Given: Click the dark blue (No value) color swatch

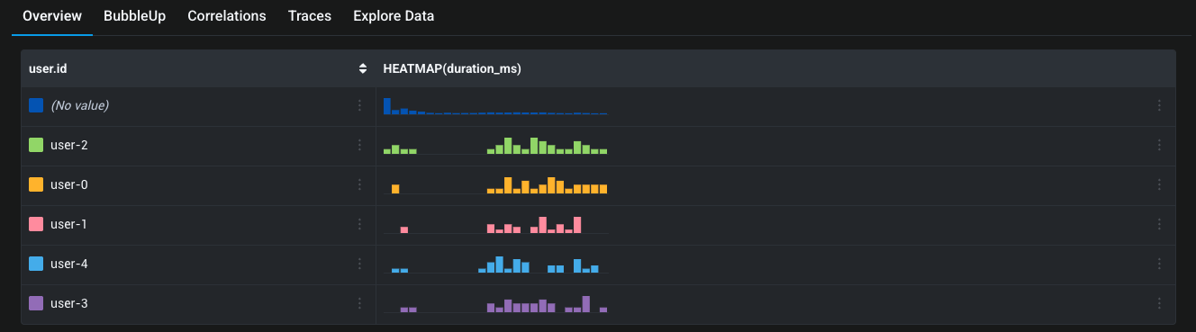Looking at the screenshot, I should point(36,105).
